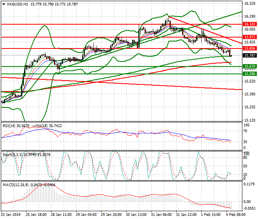Select the MACD scale value -0.0551
Screen dimensions: 258x219
pyautogui.click(x=250, y=208)
